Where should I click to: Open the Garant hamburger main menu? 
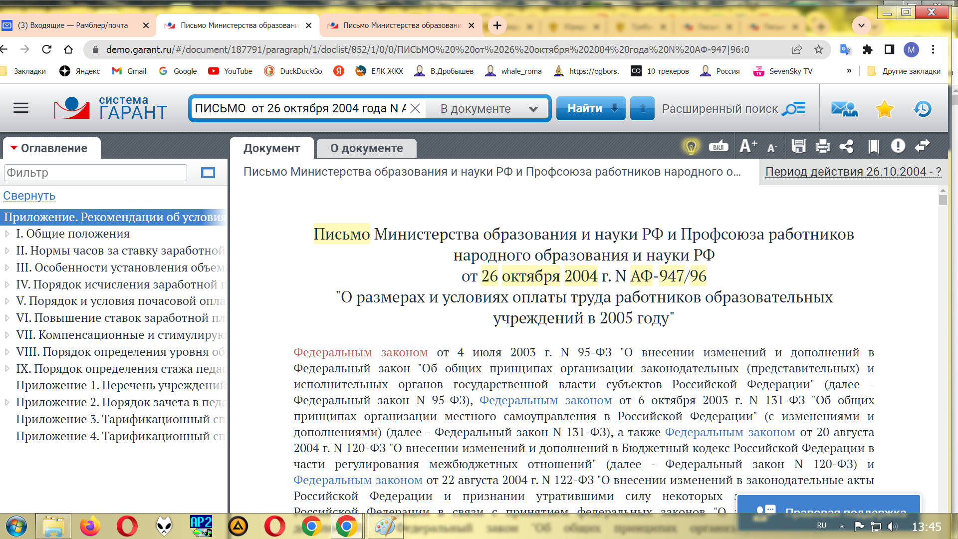click(21, 108)
